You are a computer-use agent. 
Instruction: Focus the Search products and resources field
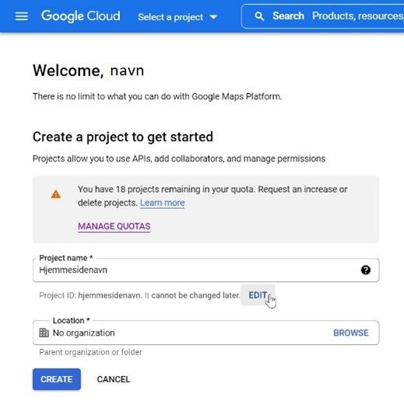[323, 16]
